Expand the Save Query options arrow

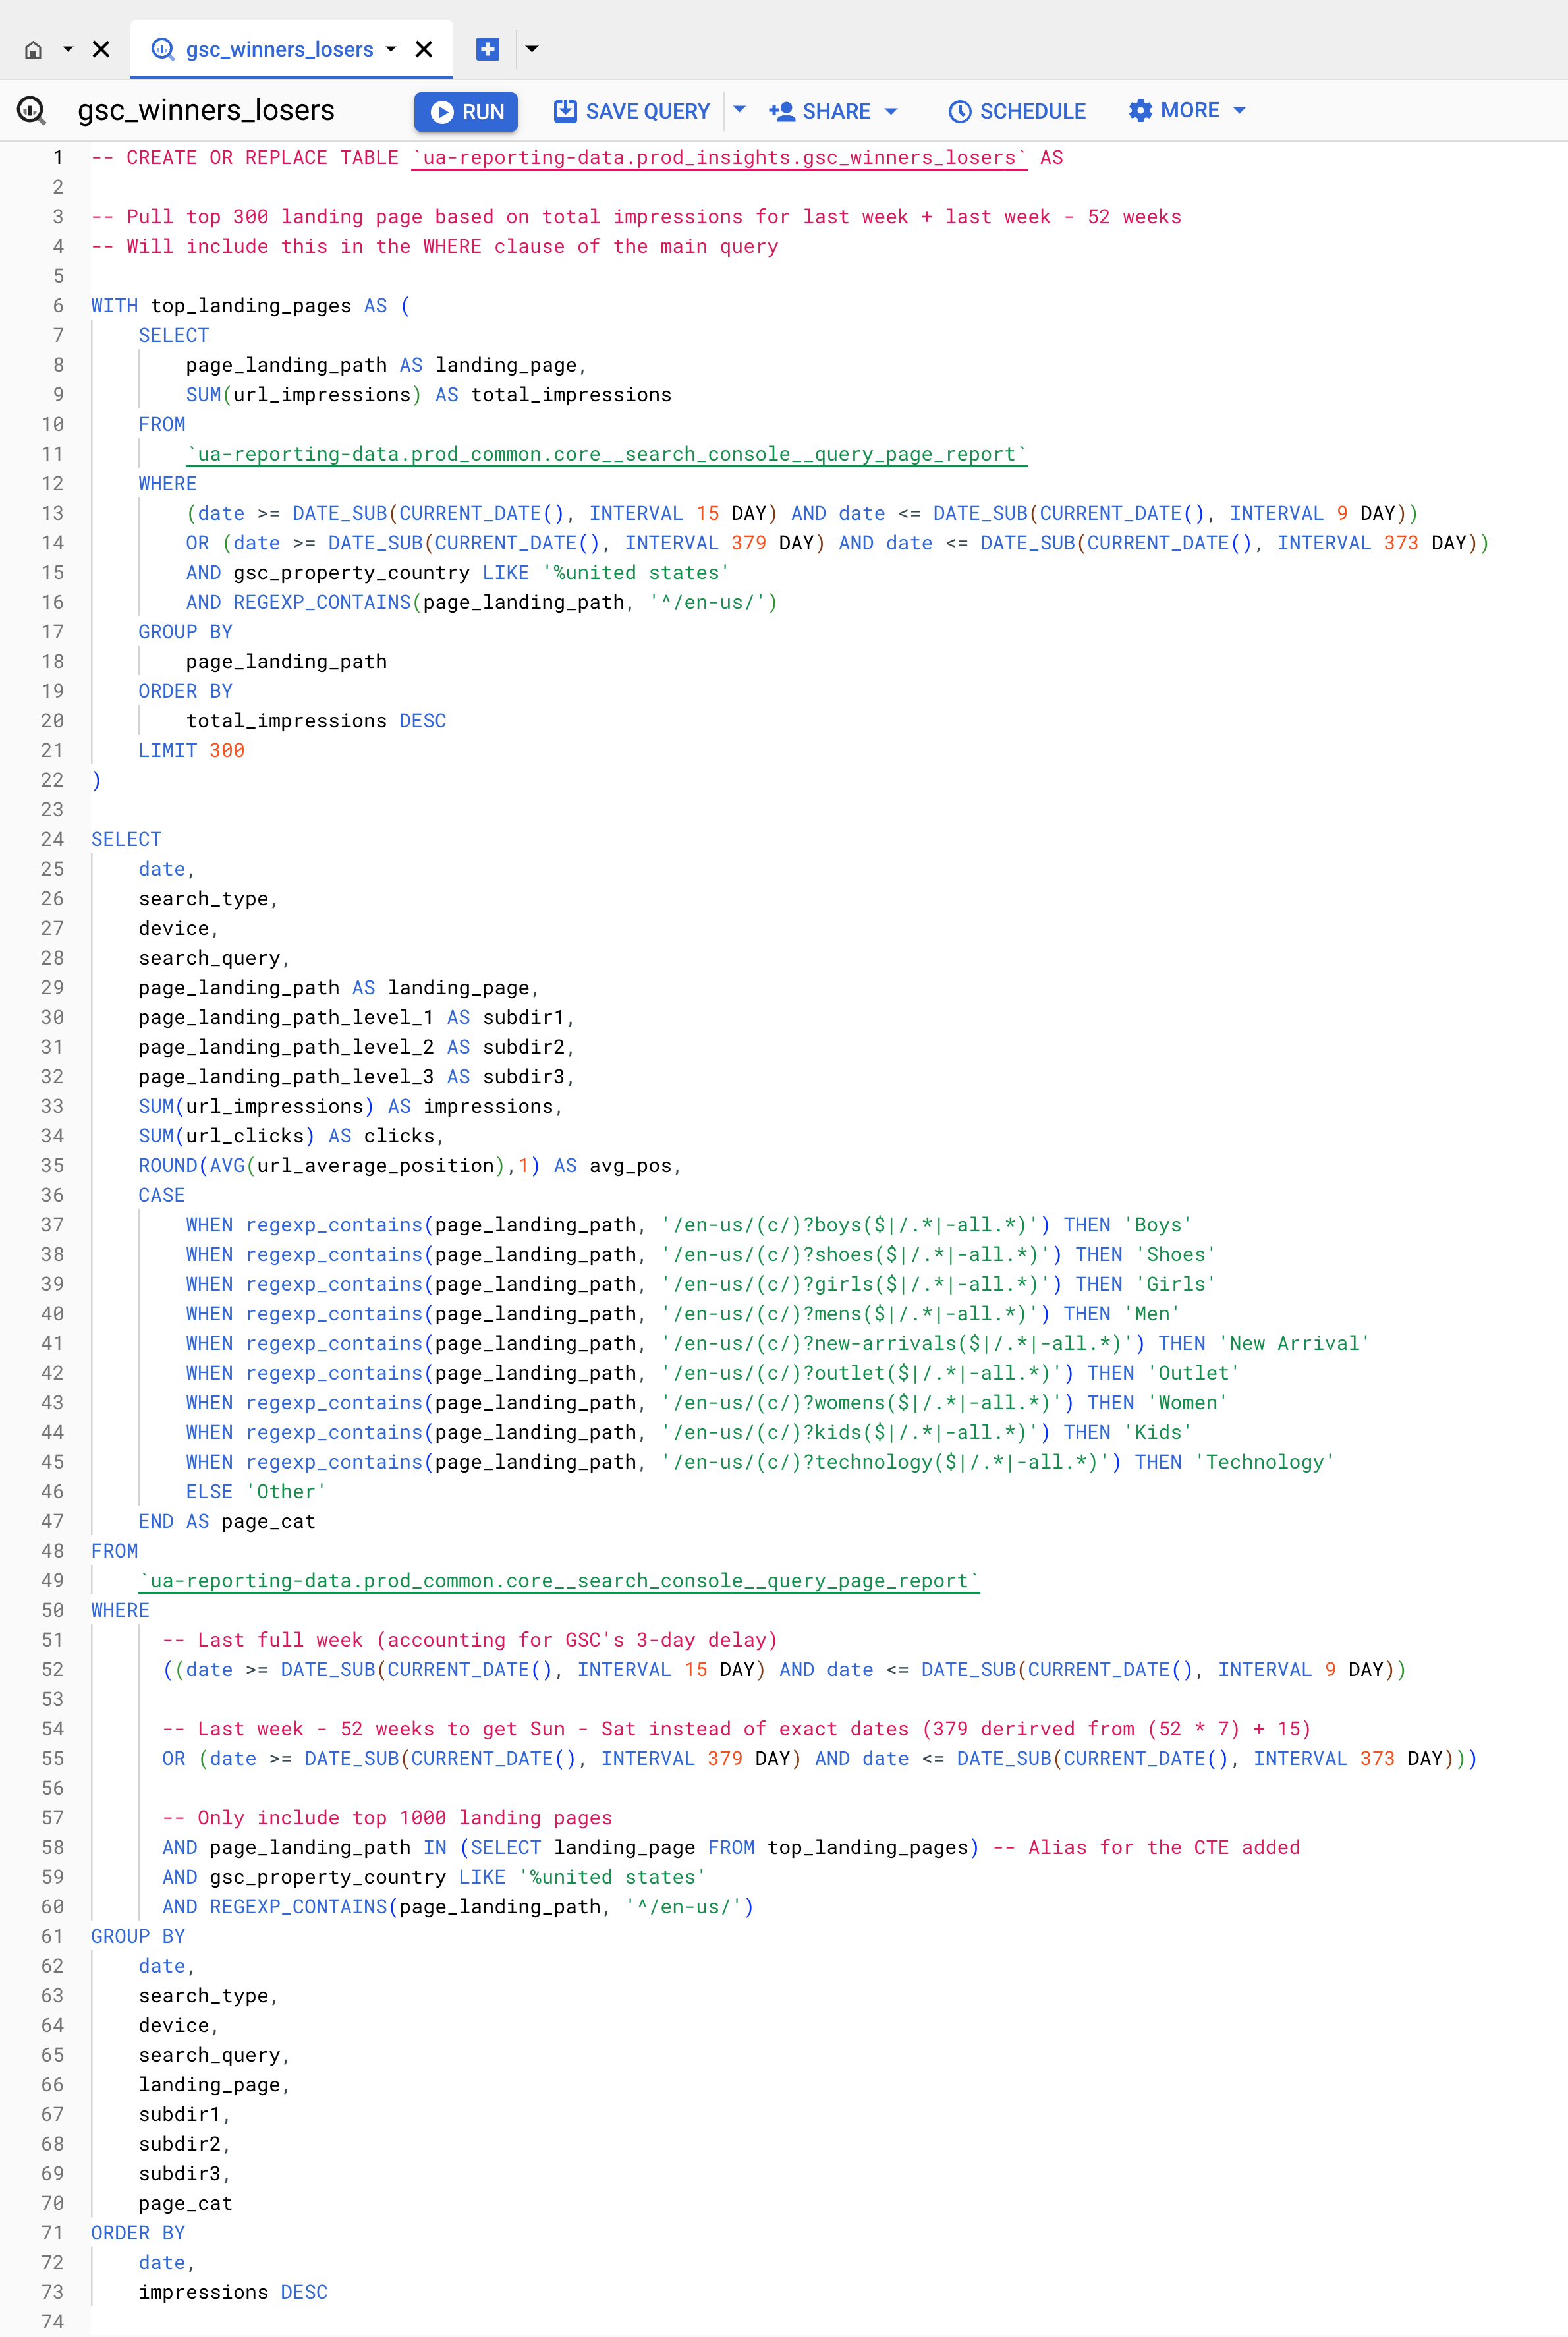pos(740,110)
